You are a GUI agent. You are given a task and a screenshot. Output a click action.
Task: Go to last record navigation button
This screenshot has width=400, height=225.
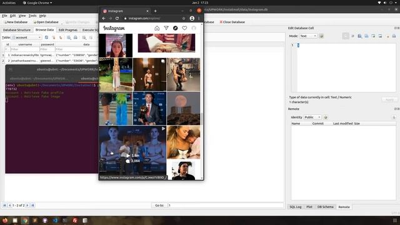(x=32, y=206)
